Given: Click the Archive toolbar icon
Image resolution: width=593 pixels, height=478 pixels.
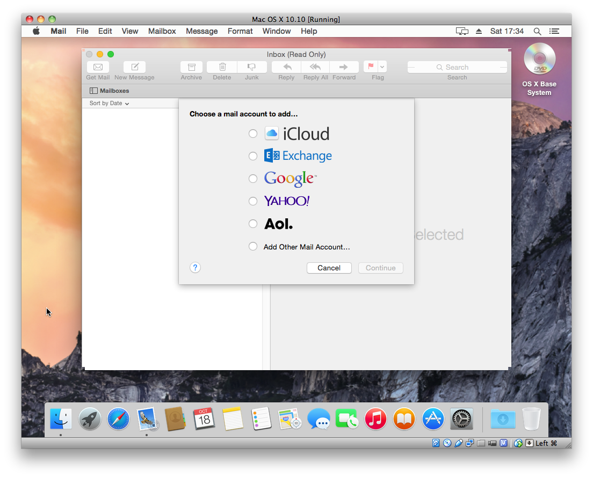Looking at the screenshot, I should coord(191,67).
